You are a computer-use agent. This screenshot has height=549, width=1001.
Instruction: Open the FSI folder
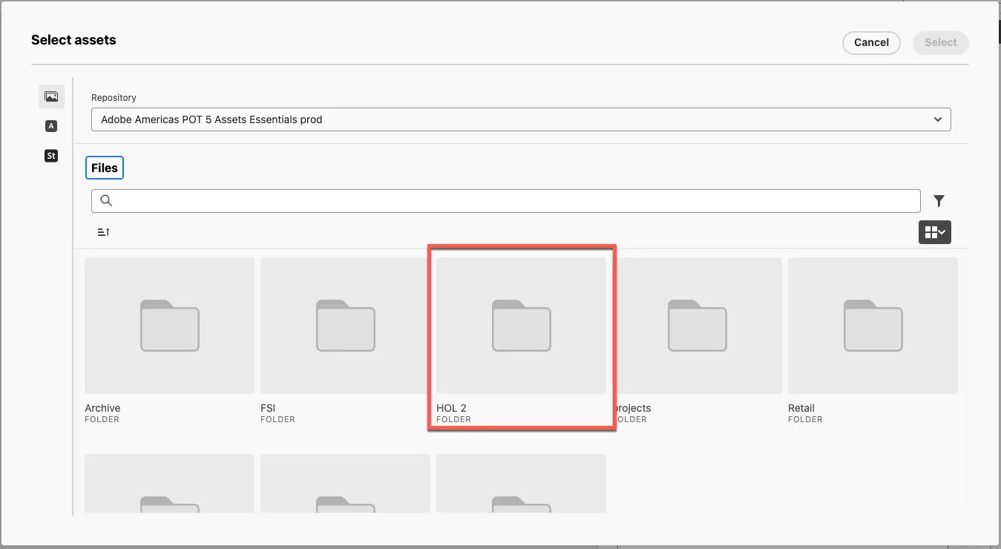[x=345, y=341]
